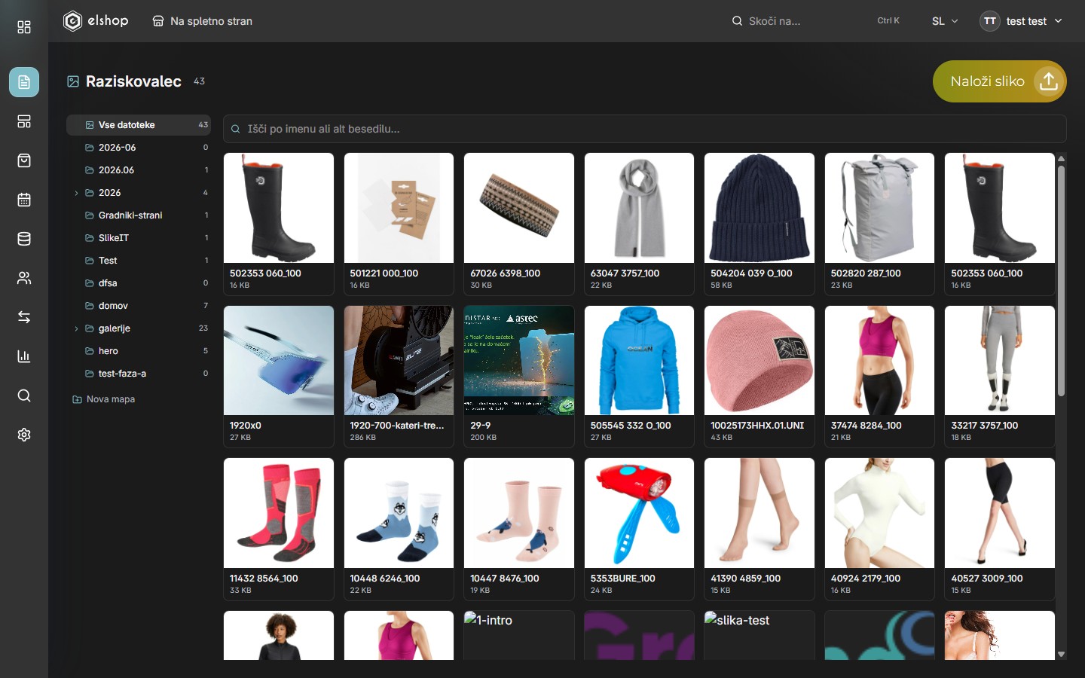Open the transfer arrows icon in sidebar

pyautogui.click(x=24, y=317)
